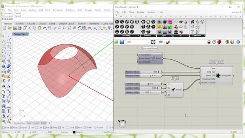Enable the Cen osnap checkbox

click(37, 128)
